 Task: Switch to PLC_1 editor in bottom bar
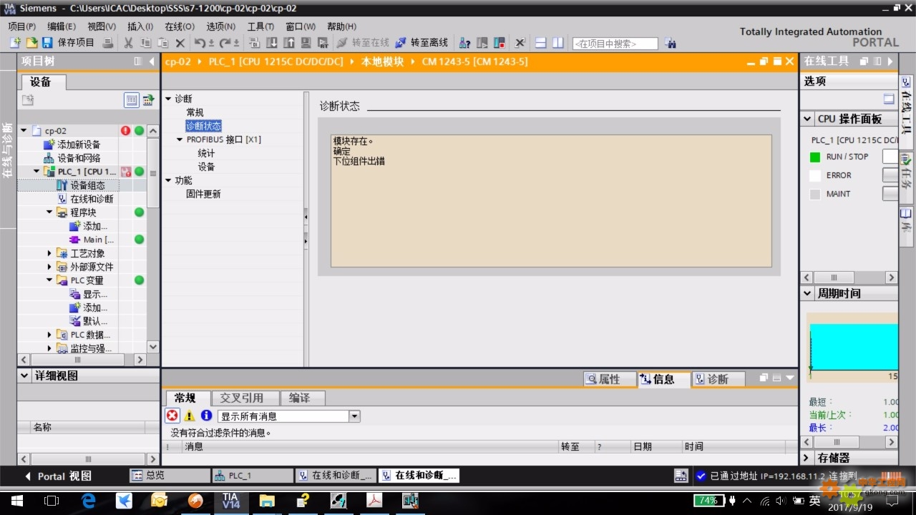(253, 476)
